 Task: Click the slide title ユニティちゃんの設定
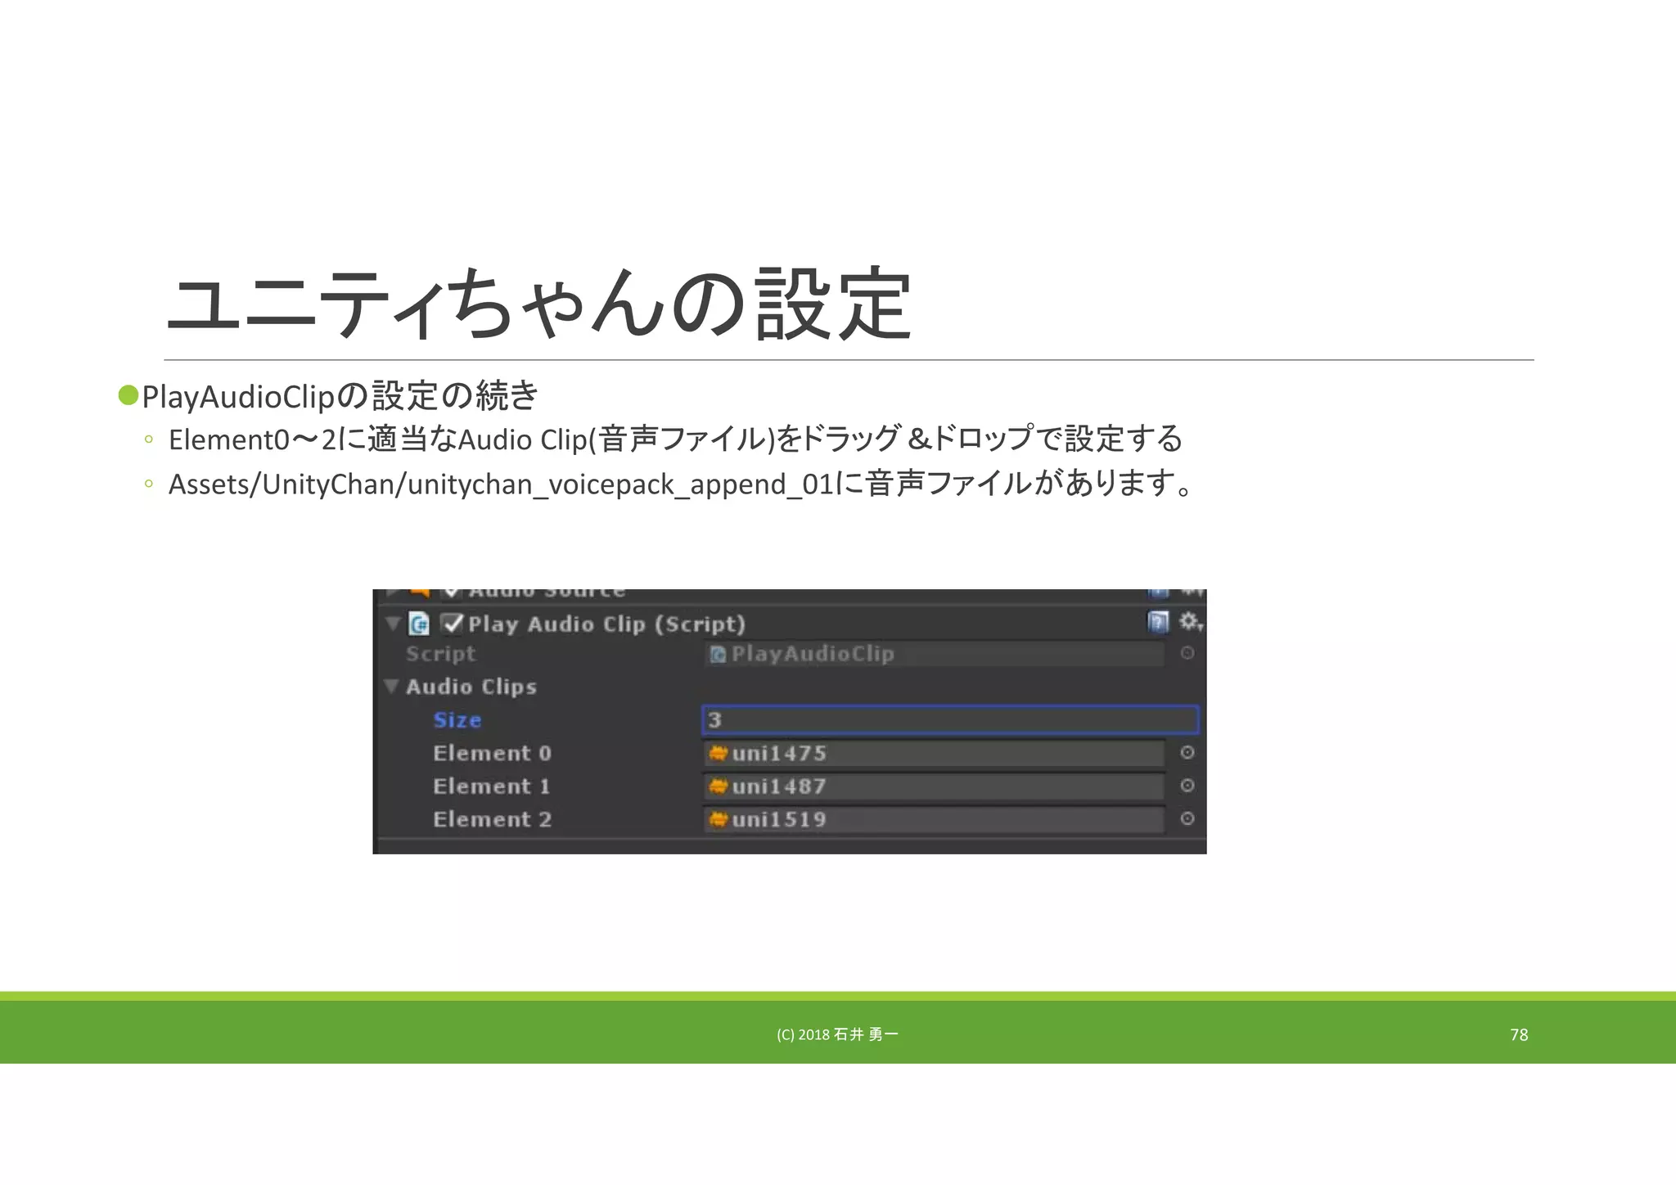(x=539, y=304)
